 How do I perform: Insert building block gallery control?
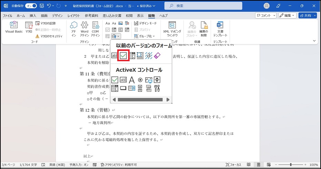(127, 23)
